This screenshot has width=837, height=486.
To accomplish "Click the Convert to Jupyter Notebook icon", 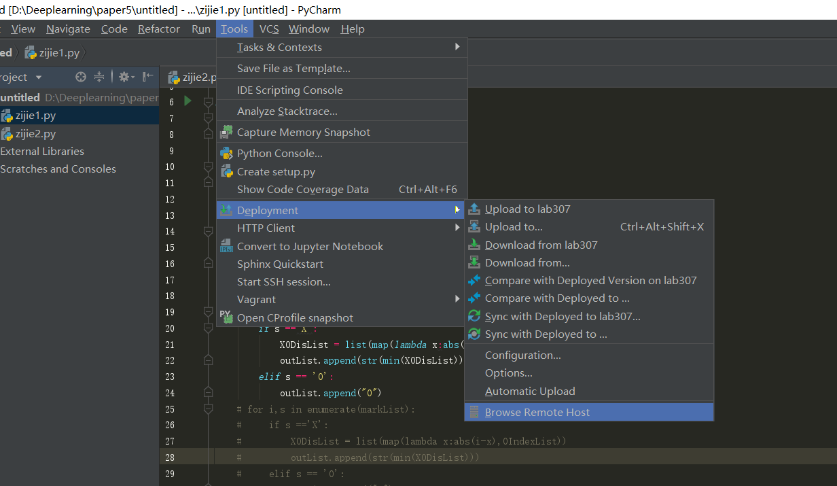I will [x=226, y=246].
